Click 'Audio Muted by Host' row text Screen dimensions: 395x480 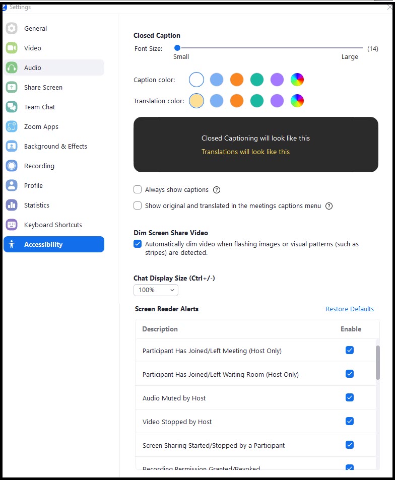point(174,398)
